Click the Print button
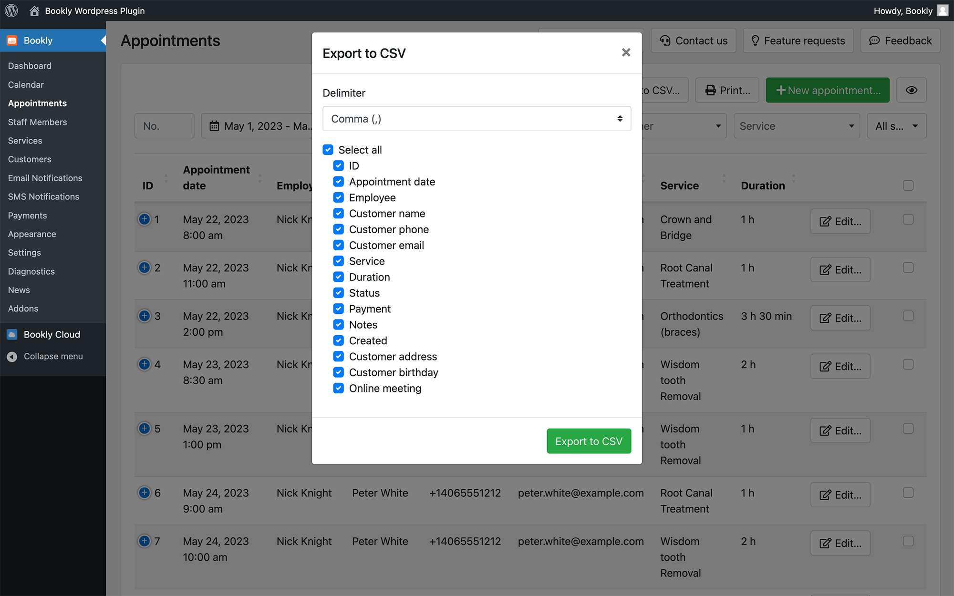Image resolution: width=954 pixels, height=596 pixels. [727, 90]
